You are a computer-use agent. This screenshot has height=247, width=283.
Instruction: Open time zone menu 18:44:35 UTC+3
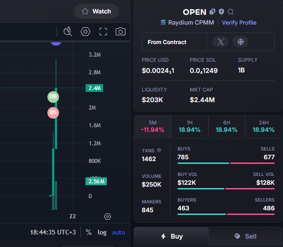(53, 233)
